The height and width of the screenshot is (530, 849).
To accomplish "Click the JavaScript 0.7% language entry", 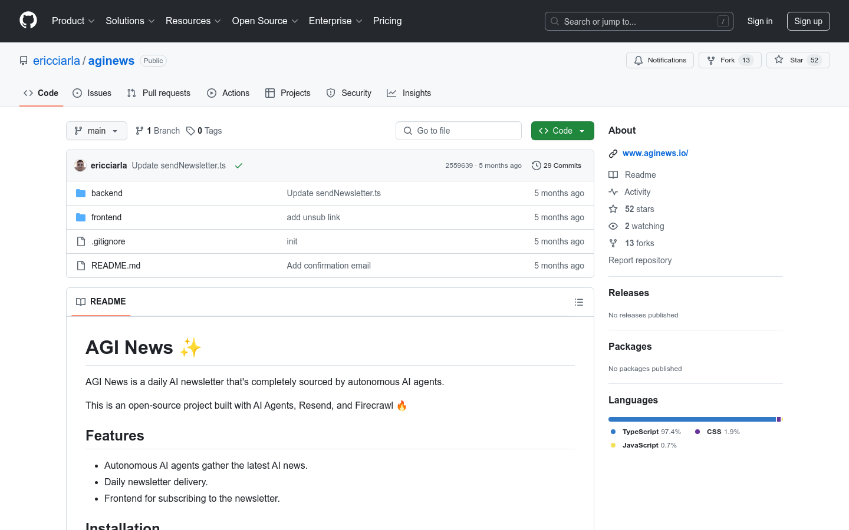I will tap(644, 445).
